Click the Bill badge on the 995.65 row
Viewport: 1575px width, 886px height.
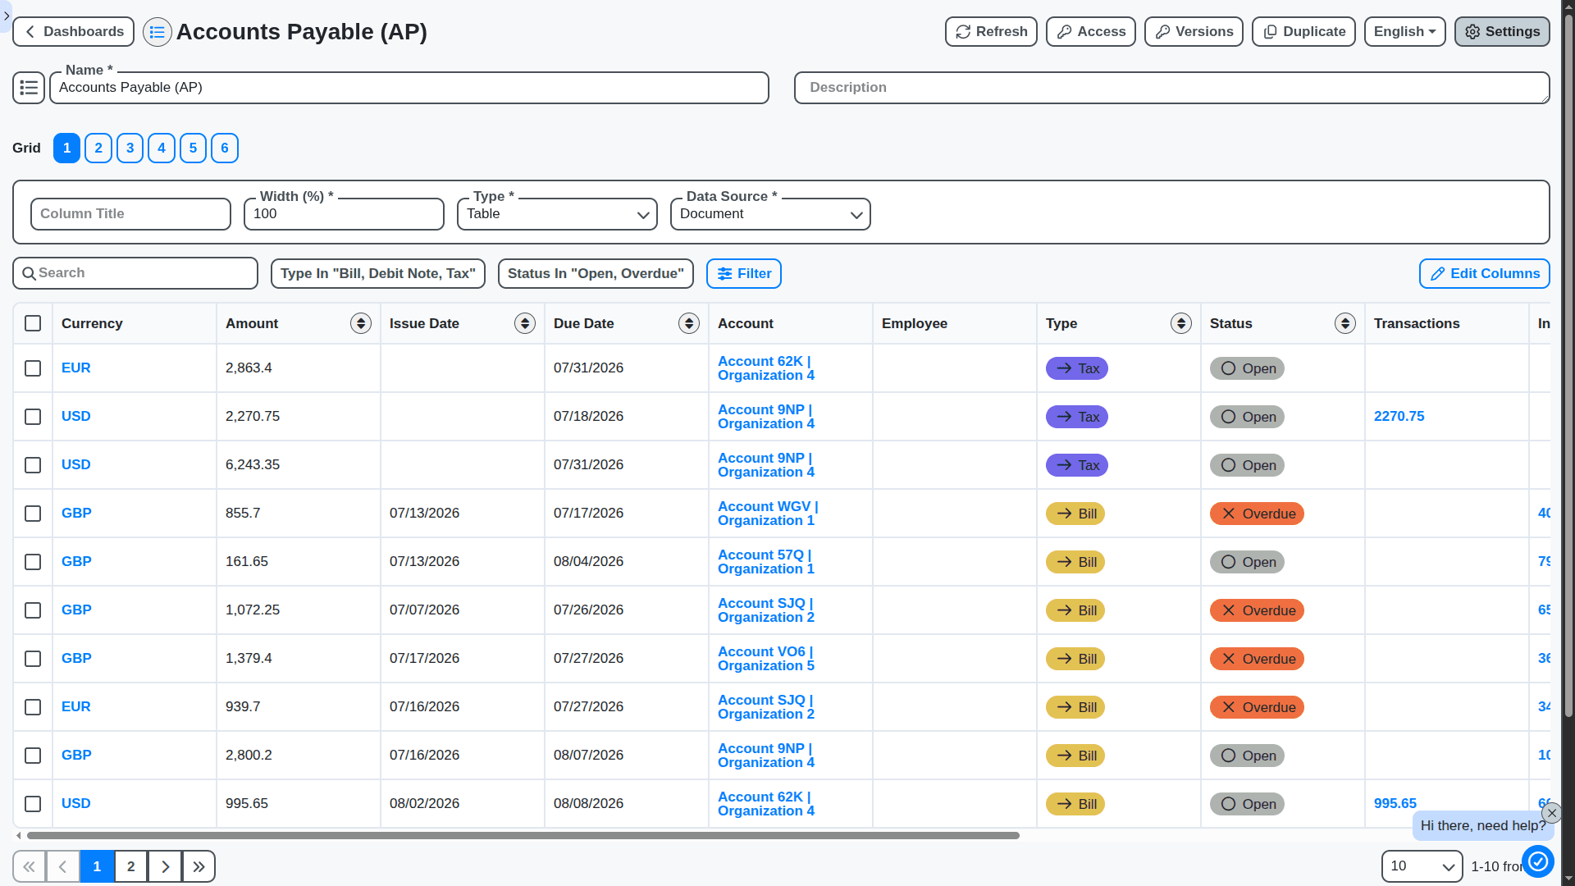point(1075,804)
